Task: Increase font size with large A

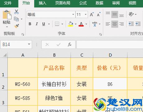Action: point(92,14)
